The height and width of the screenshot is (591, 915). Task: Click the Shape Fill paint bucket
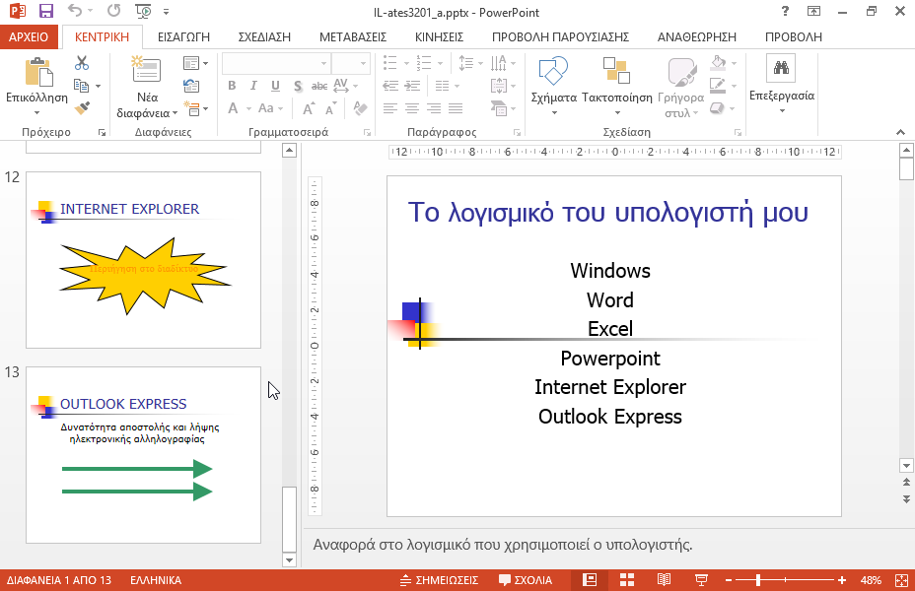click(719, 63)
